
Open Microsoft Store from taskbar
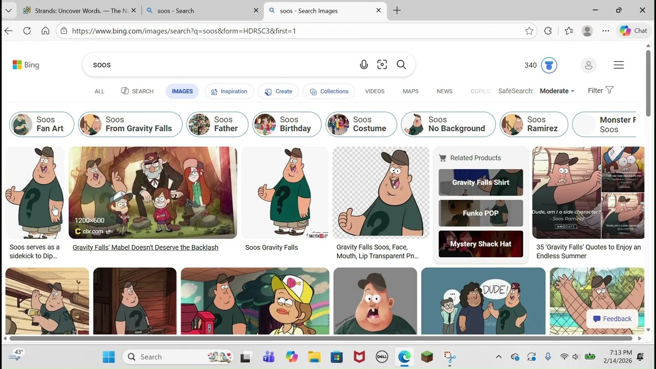[337, 357]
